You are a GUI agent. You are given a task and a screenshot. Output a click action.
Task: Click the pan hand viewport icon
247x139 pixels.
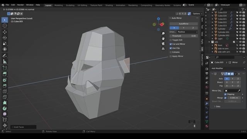pyautogui.click(x=163, y=39)
